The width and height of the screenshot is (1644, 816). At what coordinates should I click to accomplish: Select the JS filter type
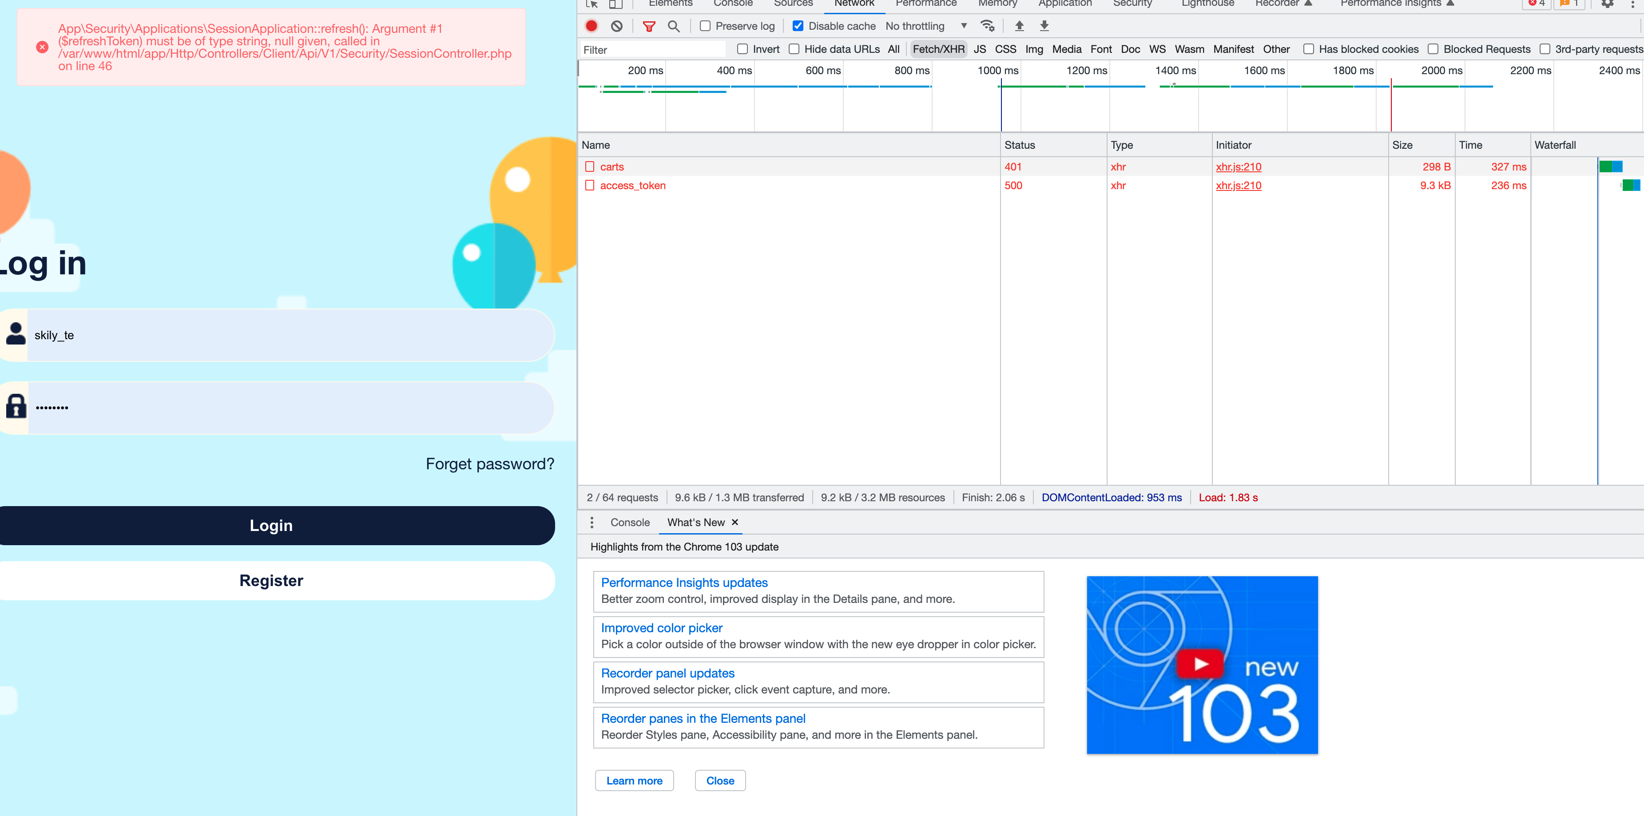click(979, 49)
